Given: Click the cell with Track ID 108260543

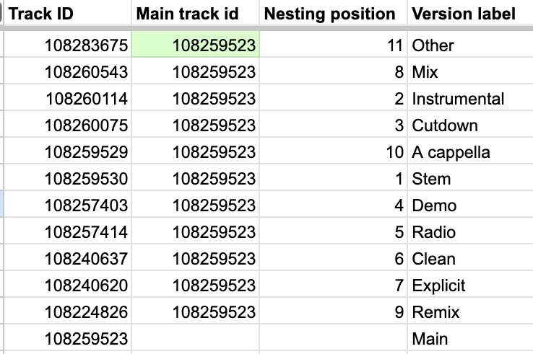Looking at the screenshot, I should point(68,71).
